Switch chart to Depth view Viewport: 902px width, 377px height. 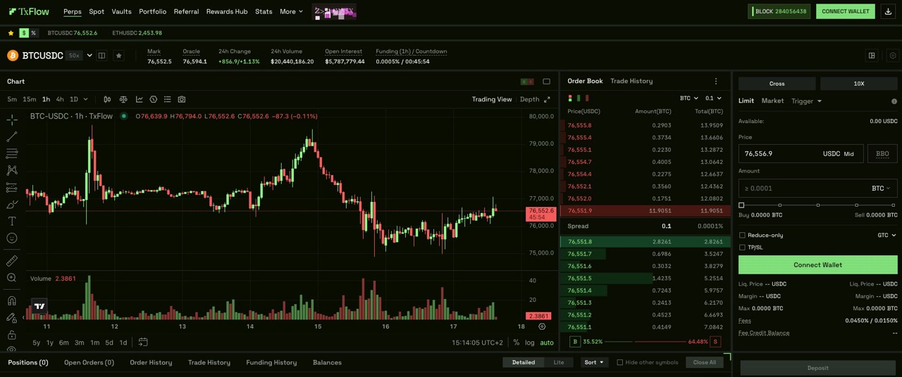529,99
